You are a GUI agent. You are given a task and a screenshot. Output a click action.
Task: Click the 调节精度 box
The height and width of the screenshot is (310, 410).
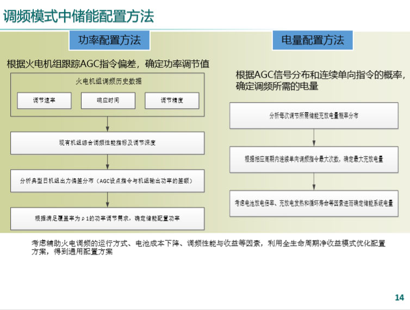[171, 101]
